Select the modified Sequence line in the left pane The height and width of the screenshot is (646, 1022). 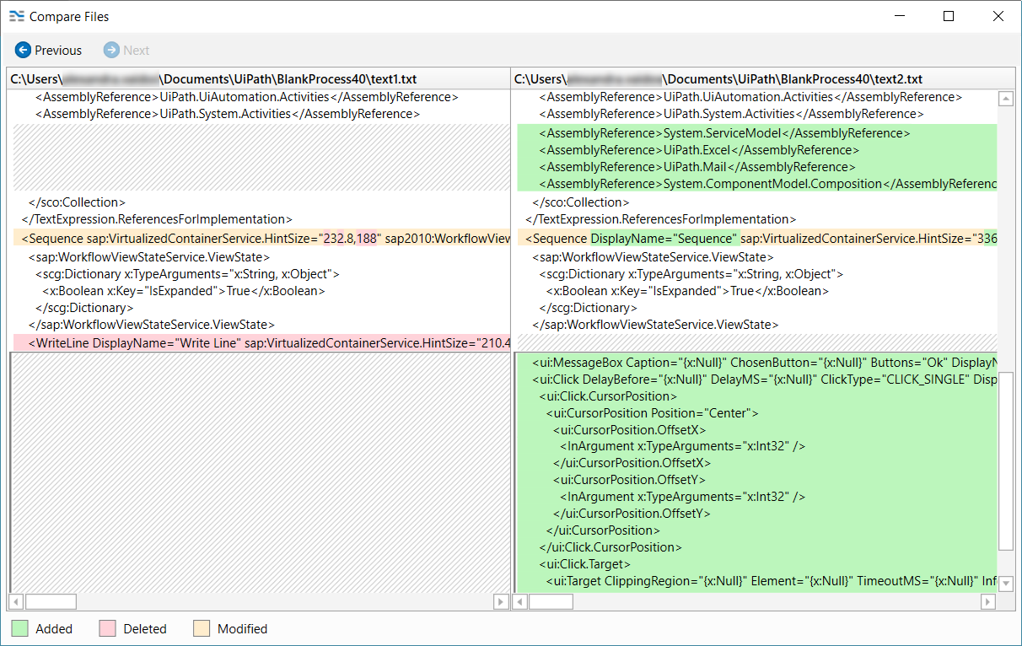pyautogui.click(x=253, y=239)
